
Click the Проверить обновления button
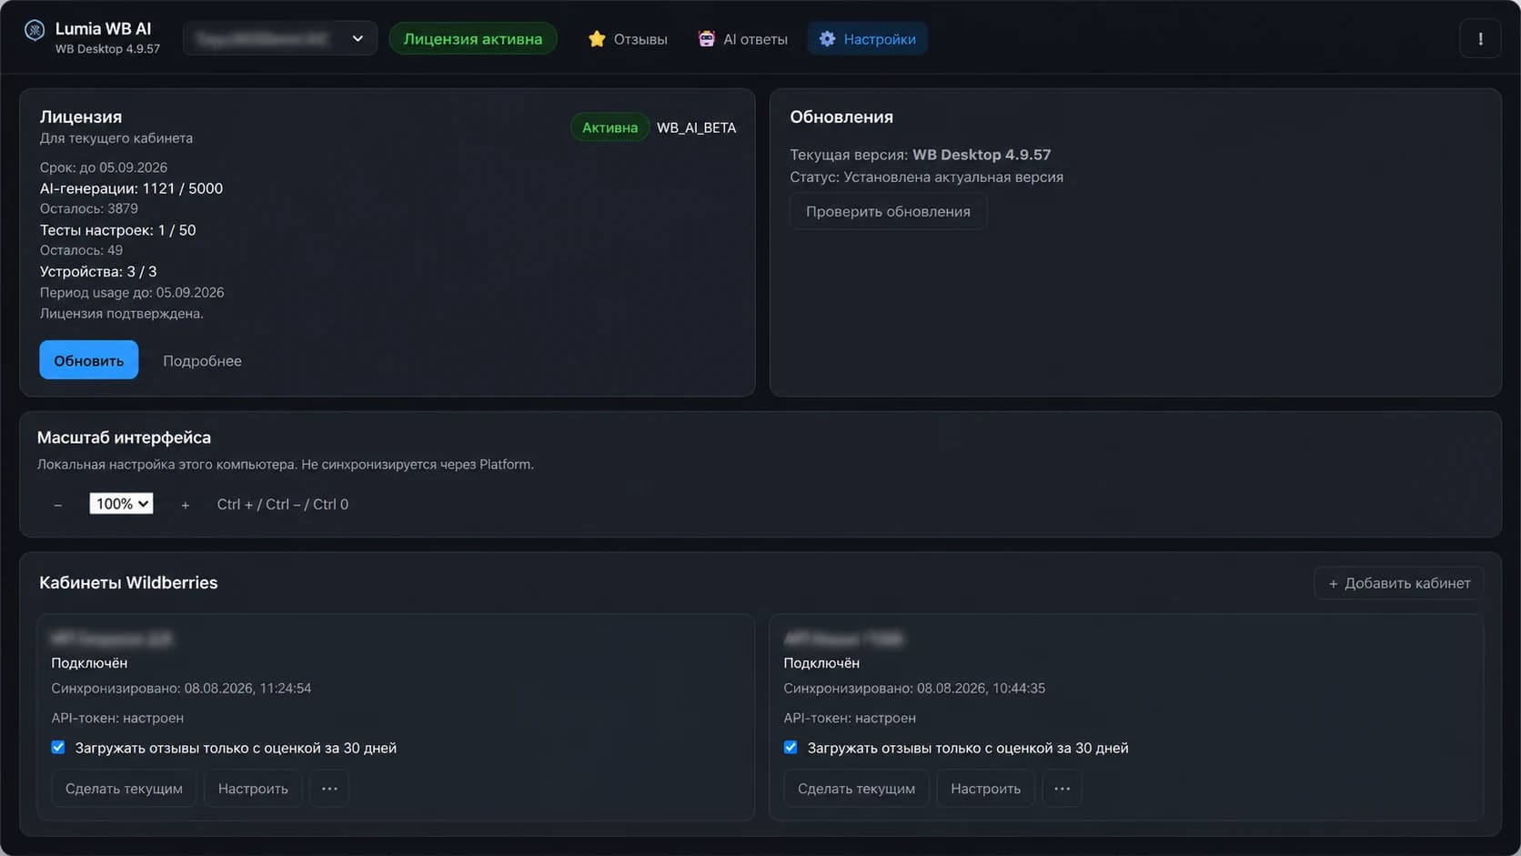(888, 211)
